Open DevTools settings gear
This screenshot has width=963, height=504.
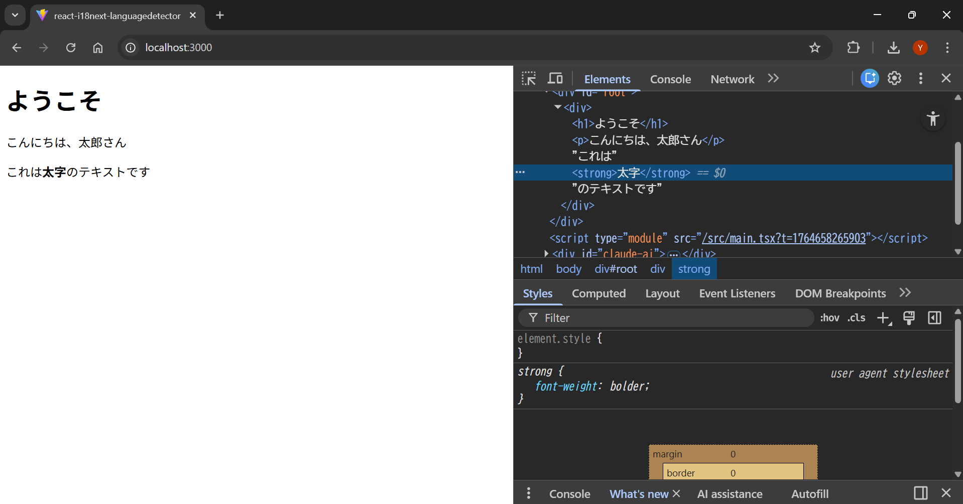coord(894,78)
